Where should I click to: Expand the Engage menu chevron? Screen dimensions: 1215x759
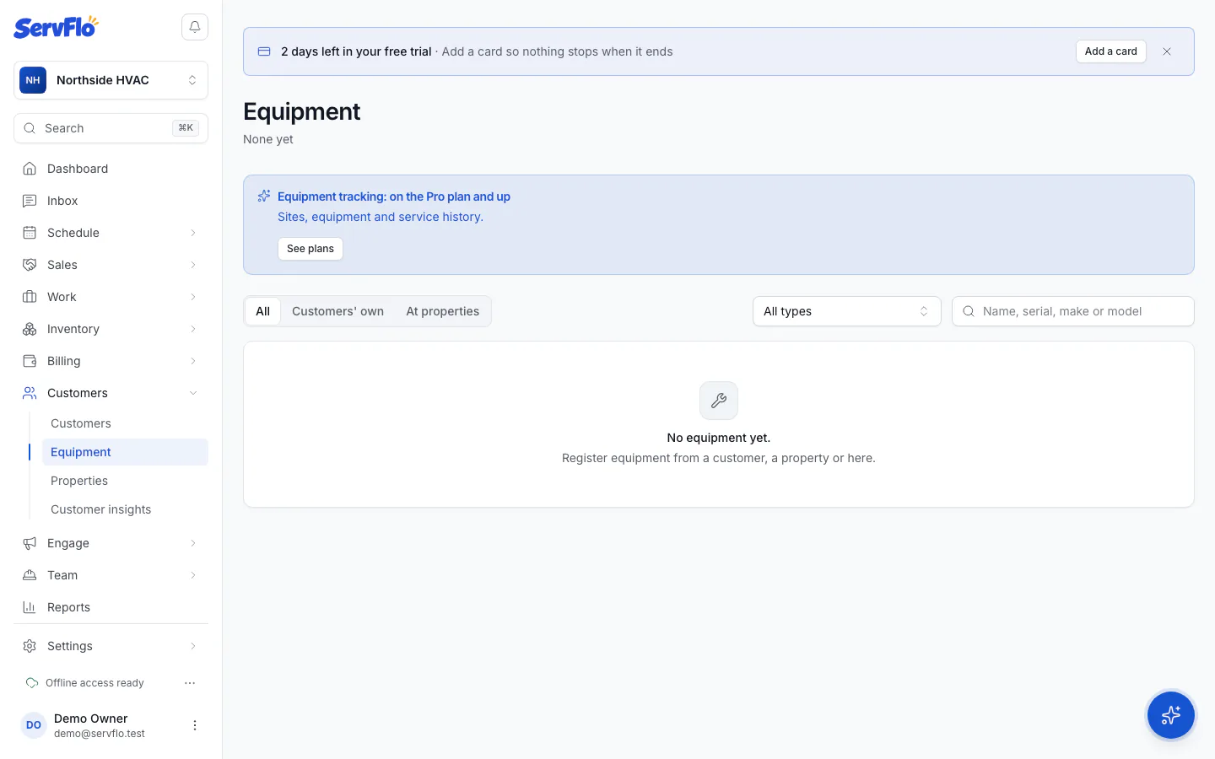pos(193,543)
